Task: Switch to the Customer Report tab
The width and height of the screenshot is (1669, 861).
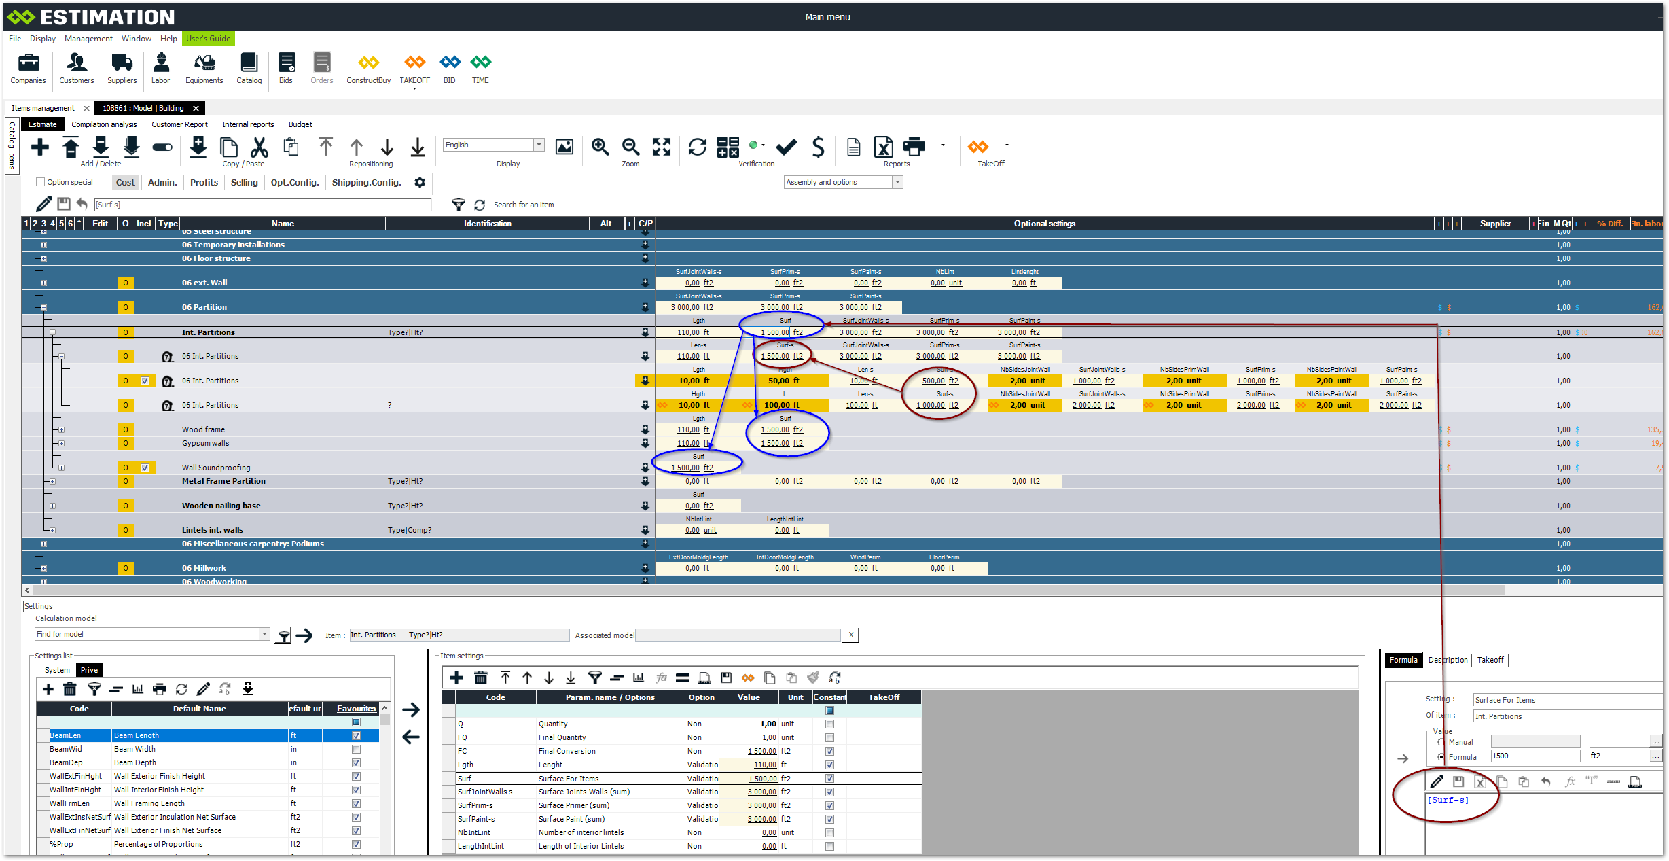Action: tap(179, 124)
